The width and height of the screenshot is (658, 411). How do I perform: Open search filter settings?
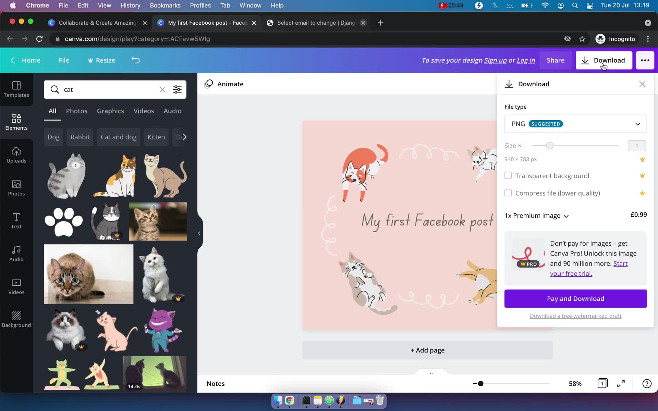click(177, 89)
